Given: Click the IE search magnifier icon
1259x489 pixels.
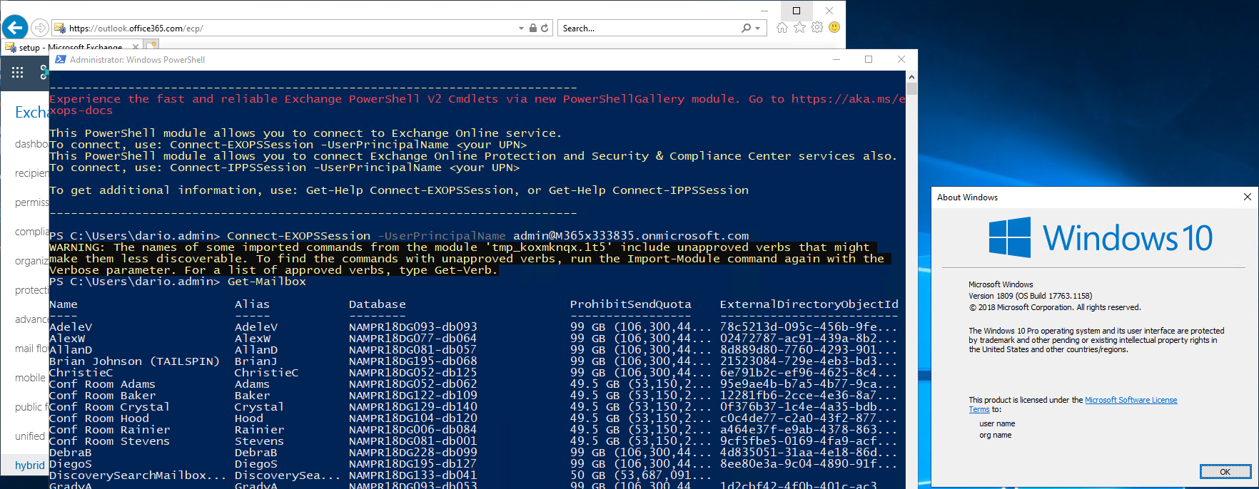Looking at the screenshot, I should coord(747,28).
